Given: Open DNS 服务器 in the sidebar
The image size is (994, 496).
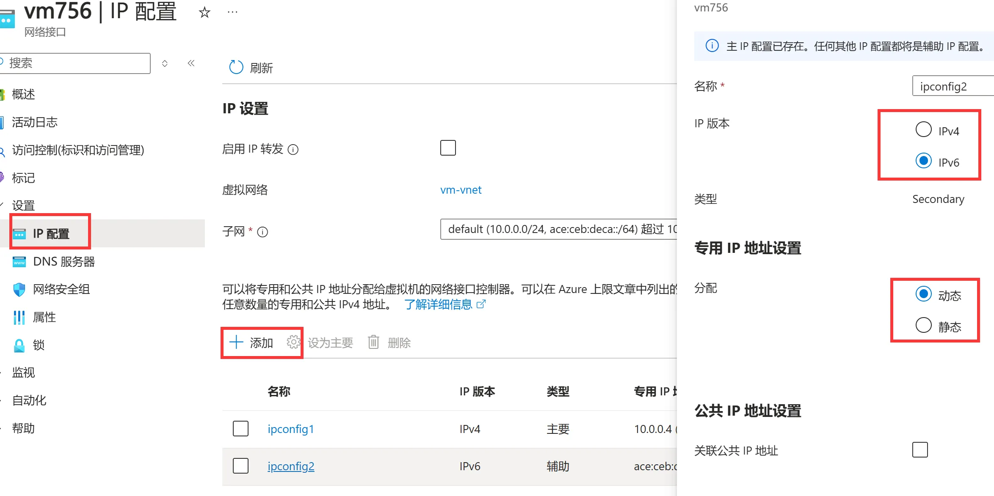Looking at the screenshot, I should pyautogui.click(x=64, y=262).
